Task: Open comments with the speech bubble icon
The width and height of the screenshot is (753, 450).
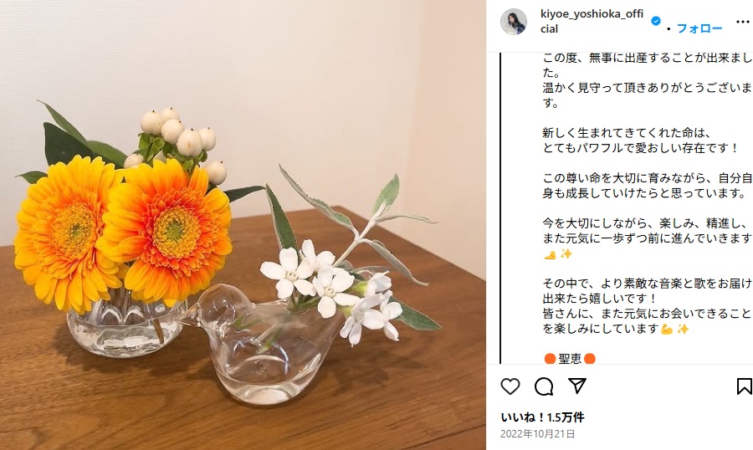Action: point(544,386)
